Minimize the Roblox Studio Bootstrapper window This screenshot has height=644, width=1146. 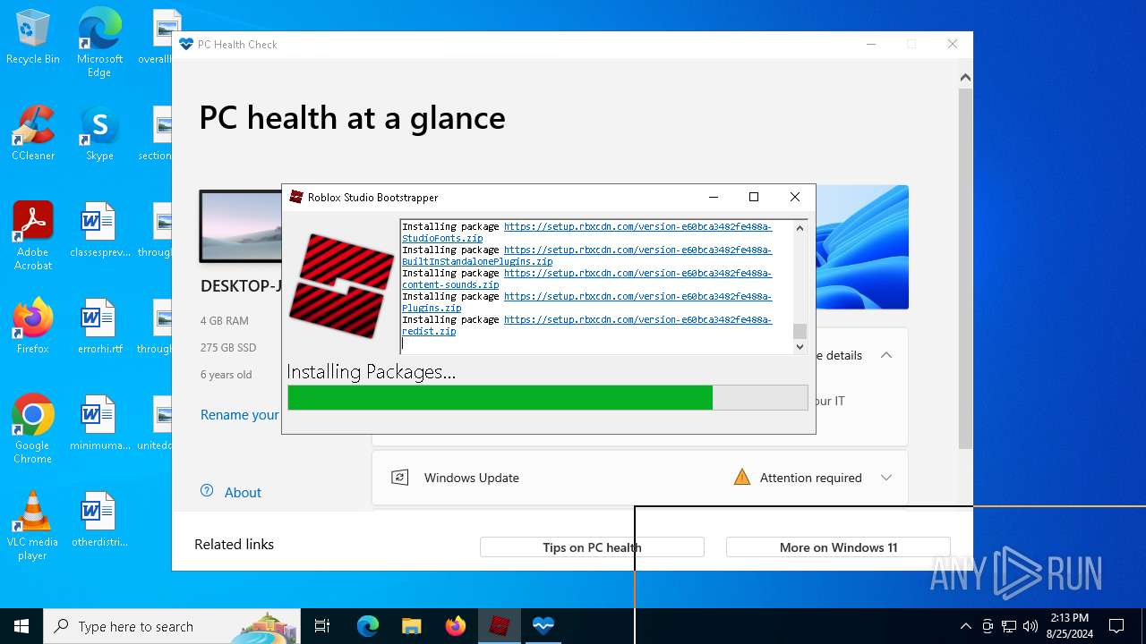coord(714,197)
